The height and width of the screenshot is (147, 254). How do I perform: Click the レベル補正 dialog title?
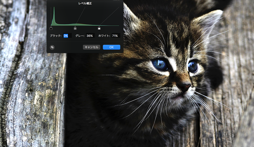pyautogui.click(x=85, y=3)
